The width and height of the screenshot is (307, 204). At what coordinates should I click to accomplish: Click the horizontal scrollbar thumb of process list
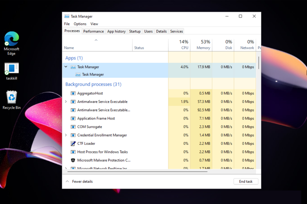pos(137,172)
